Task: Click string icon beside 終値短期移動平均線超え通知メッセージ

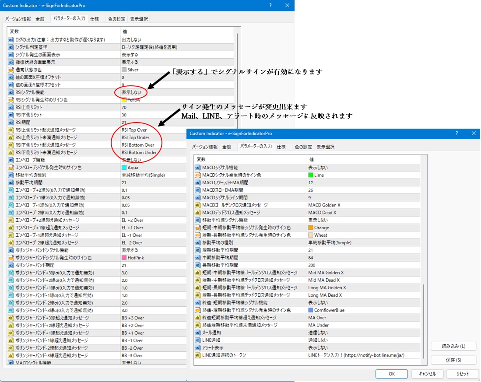Action: tap(197, 318)
